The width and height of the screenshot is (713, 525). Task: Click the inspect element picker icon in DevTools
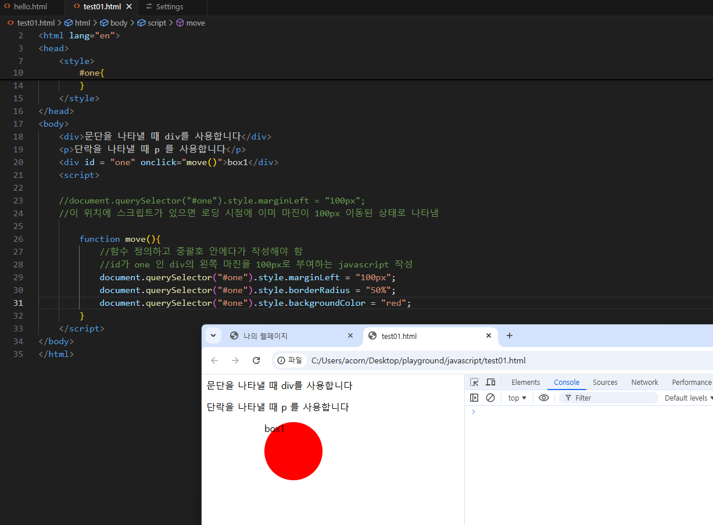coord(474,382)
